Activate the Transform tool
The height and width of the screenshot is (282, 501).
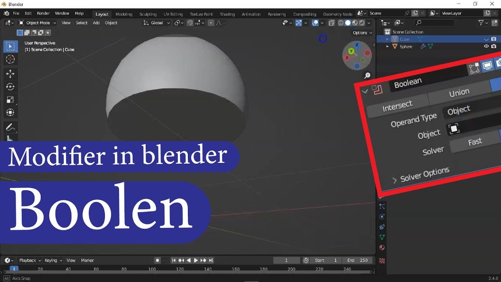click(10, 112)
